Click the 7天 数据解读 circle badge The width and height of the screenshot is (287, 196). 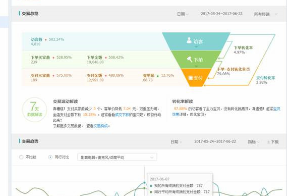[x=34, y=110]
